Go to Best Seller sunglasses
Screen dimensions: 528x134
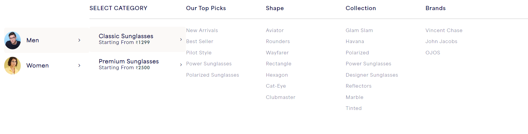tap(200, 41)
